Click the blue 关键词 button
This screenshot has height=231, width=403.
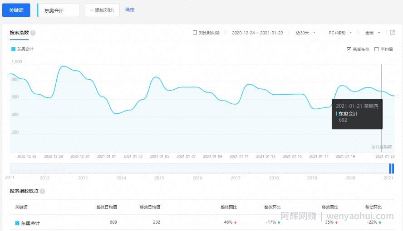[x=16, y=10]
